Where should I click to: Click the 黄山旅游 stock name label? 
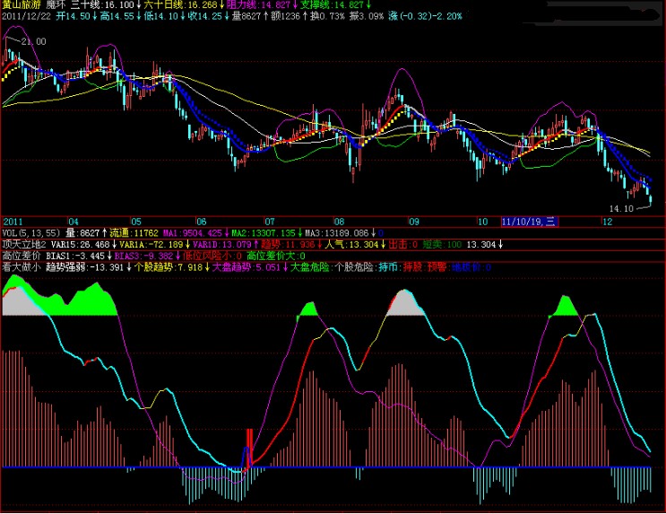pyautogui.click(x=20, y=5)
